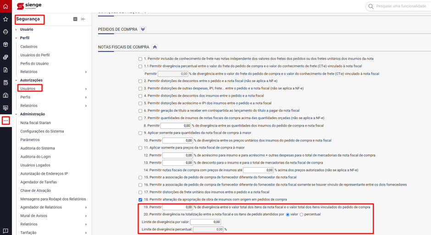Open Parâmetros menu item
The width and height of the screenshot is (431, 235).
(30, 140)
